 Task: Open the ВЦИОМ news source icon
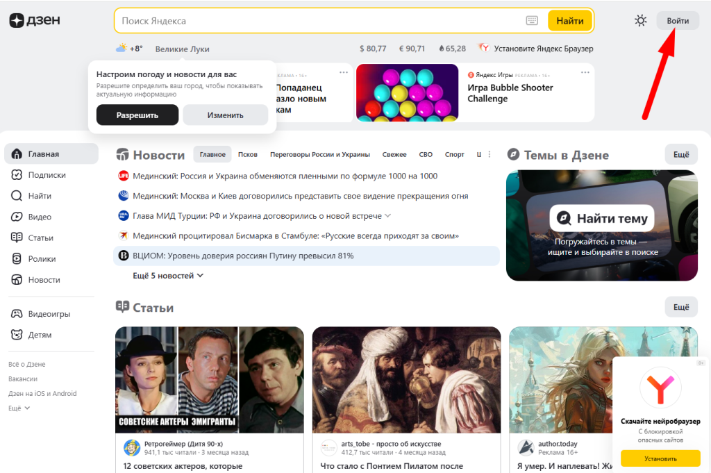click(x=124, y=256)
